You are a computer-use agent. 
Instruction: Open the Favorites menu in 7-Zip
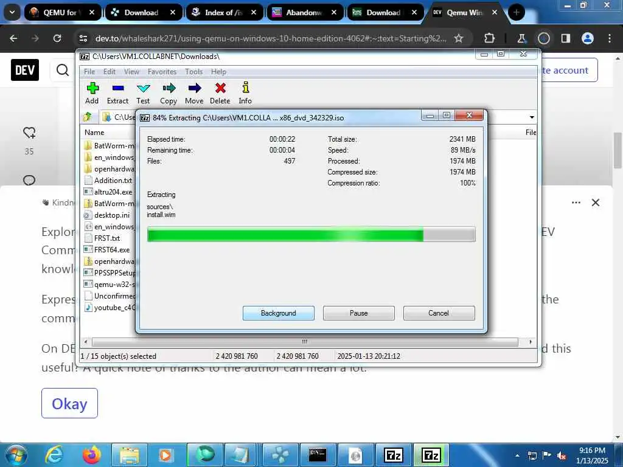pyautogui.click(x=162, y=72)
